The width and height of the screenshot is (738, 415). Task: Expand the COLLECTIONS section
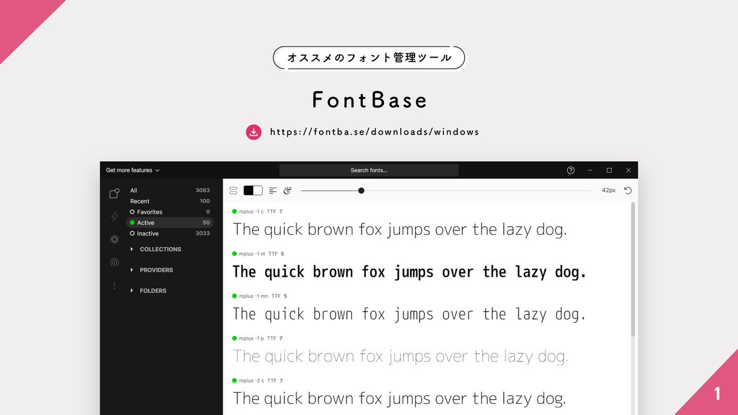coord(156,249)
